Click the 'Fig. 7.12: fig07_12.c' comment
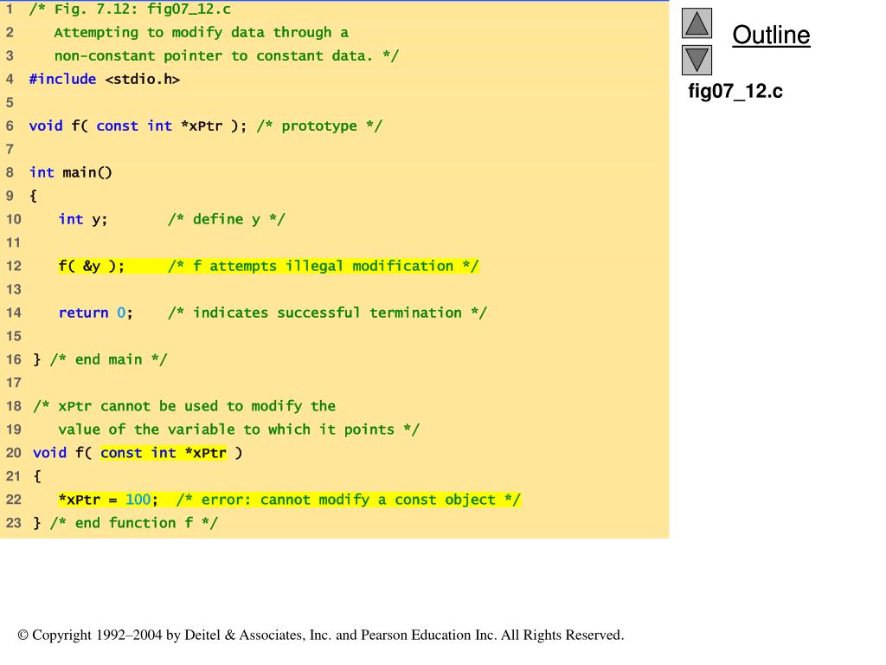 143,9
